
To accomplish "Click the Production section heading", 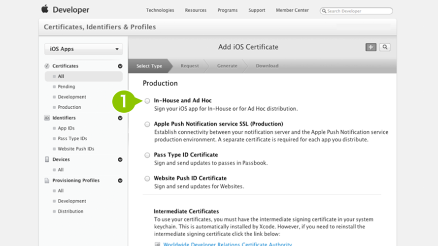I will [x=160, y=83].
